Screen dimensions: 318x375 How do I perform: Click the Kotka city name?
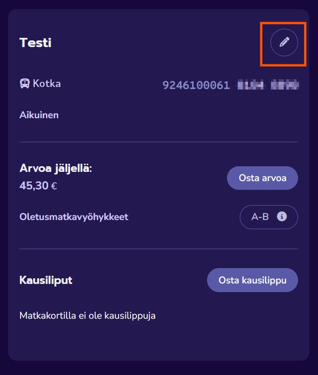(x=47, y=83)
